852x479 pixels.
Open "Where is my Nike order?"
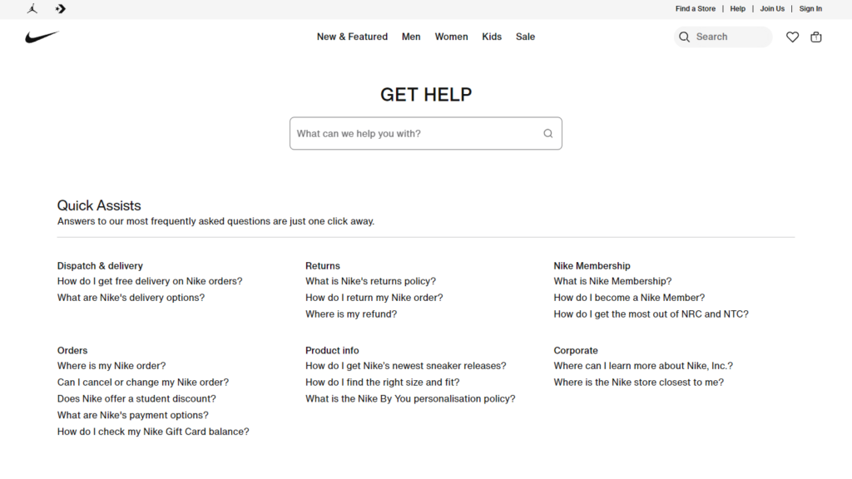(111, 365)
